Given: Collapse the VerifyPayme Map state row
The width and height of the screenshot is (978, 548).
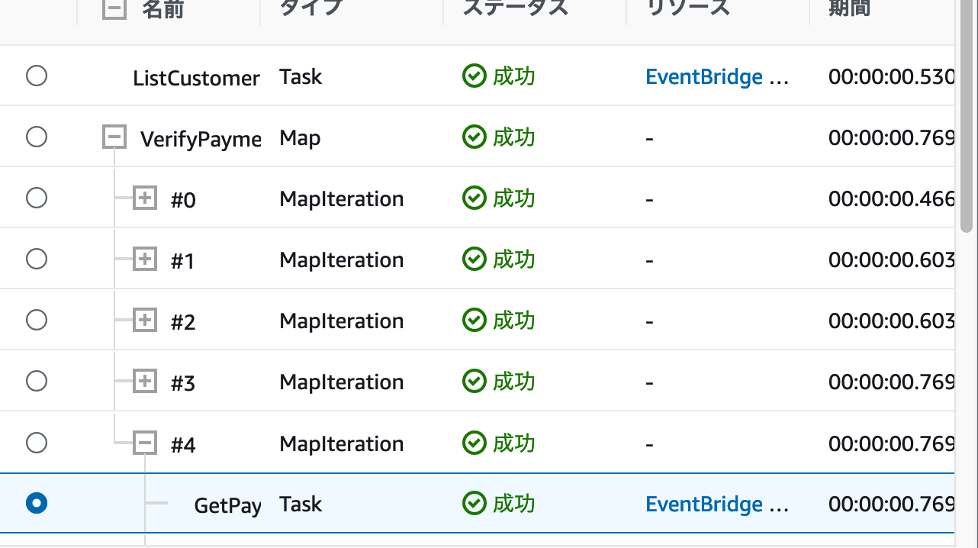Looking at the screenshot, I should 114,137.
